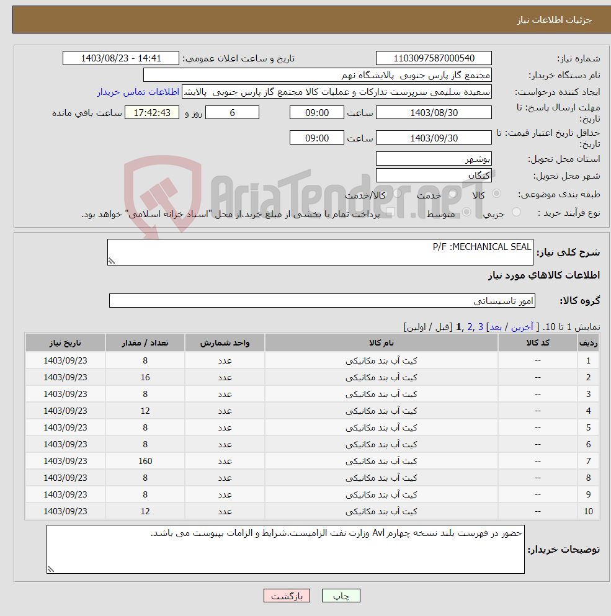This screenshot has width=611, height=616.
Task: Click the تاریخ نیاز column header
Action: coord(65,343)
